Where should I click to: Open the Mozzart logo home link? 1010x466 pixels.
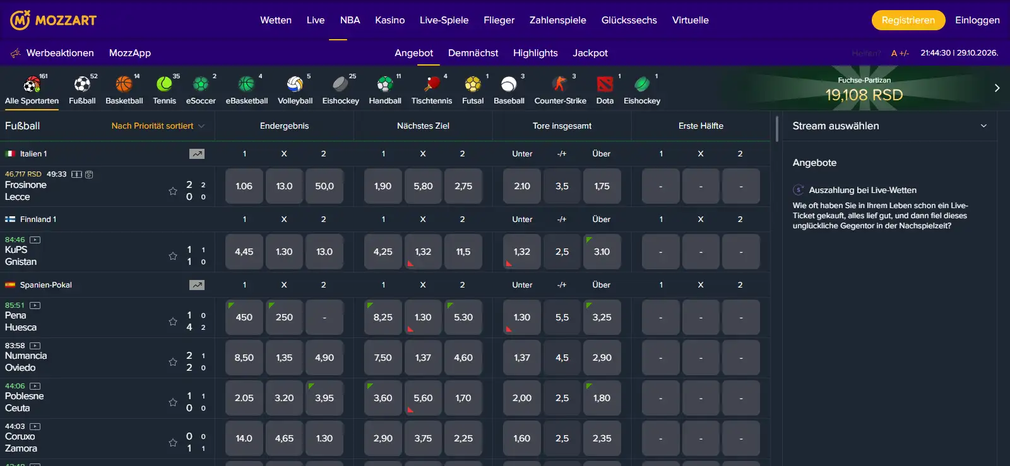click(x=54, y=20)
